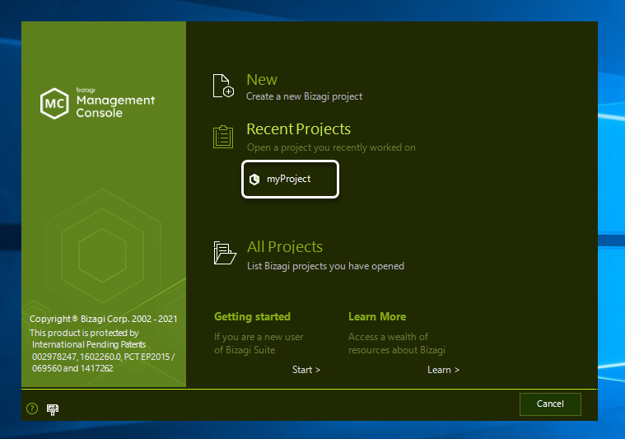Open the All Projects heading
The height and width of the screenshot is (439, 625).
(285, 247)
